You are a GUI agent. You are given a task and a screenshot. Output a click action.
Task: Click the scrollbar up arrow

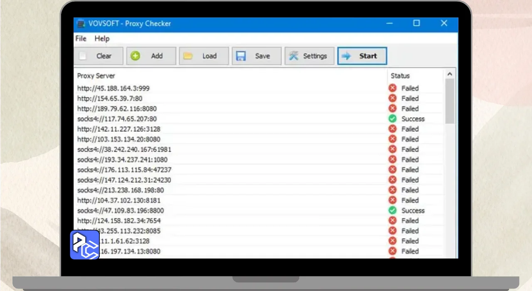[450, 74]
